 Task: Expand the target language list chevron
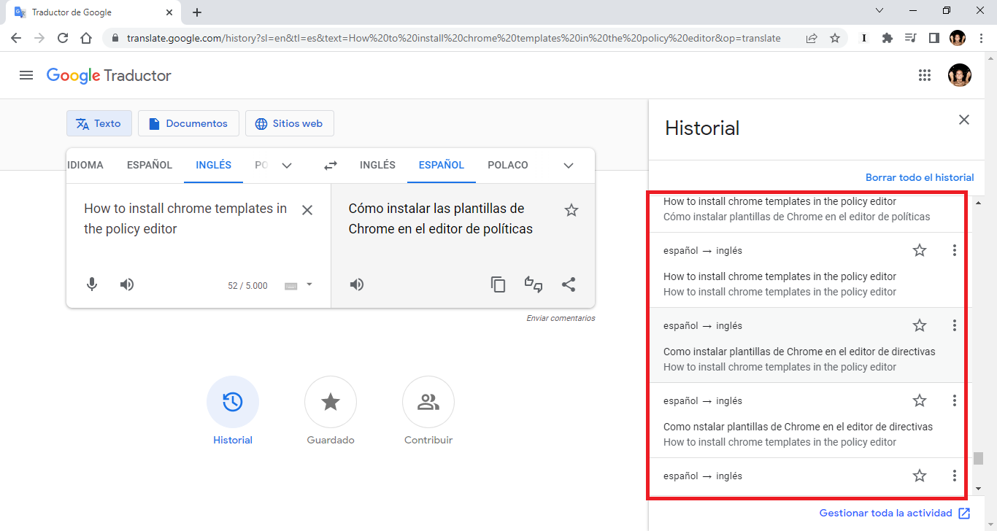[x=569, y=166]
